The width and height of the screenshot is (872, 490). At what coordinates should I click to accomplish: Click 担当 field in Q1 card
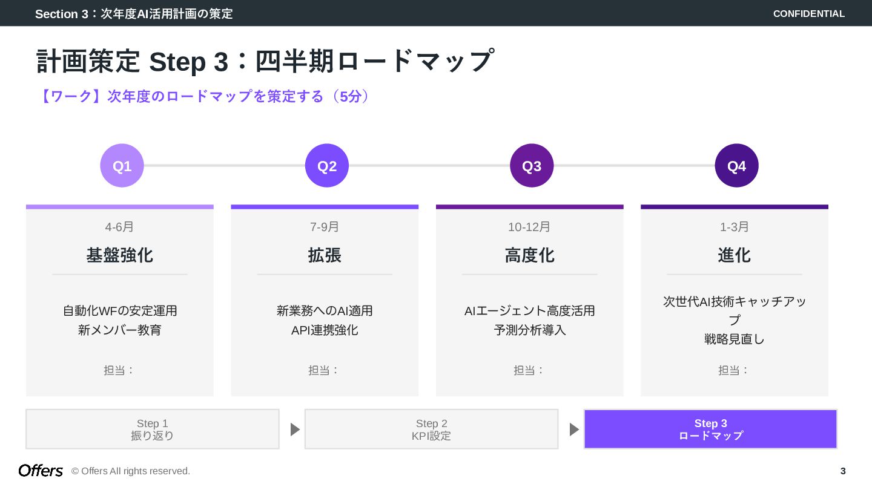[119, 370]
